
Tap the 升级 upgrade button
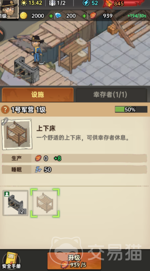coord(74,261)
